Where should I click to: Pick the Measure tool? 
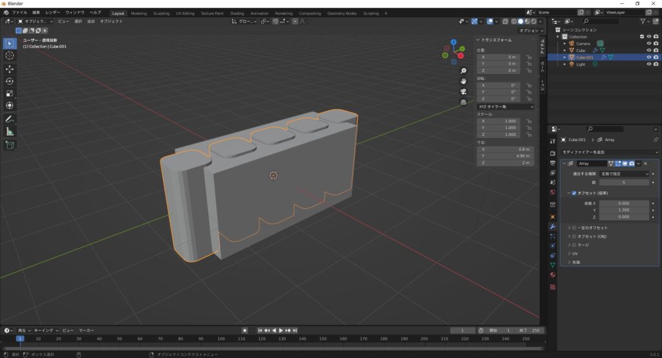[x=10, y=132]
